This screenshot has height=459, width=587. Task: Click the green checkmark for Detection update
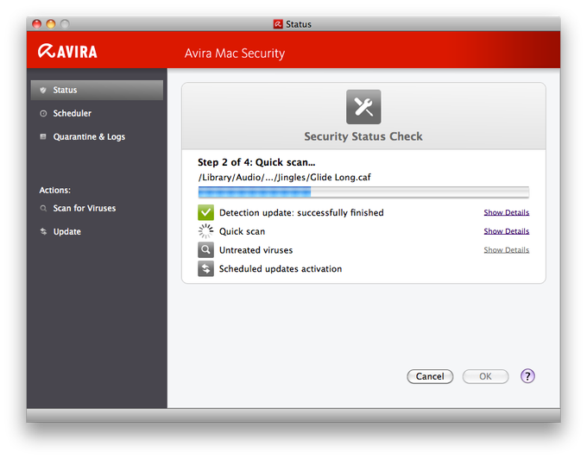[205, 212]
